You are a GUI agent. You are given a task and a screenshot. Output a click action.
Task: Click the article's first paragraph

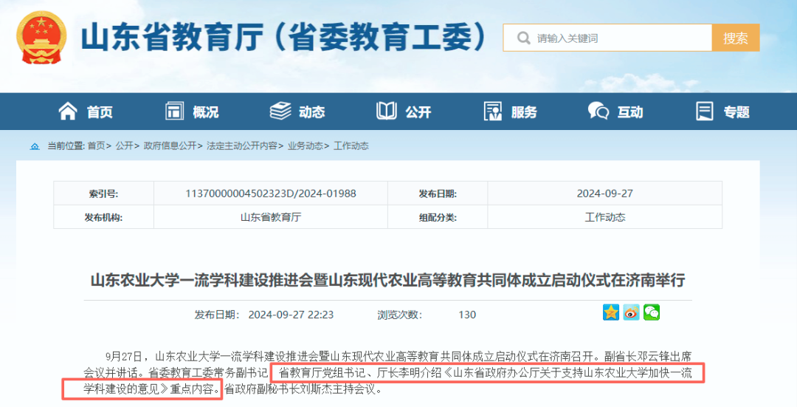388,373
